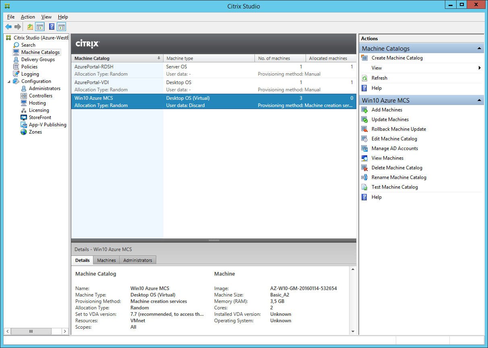The height and width of the screenshot is (348, 488).
Task: Toggle Show/Hide Action Pane toolbar icon
Action: point(61,27)
